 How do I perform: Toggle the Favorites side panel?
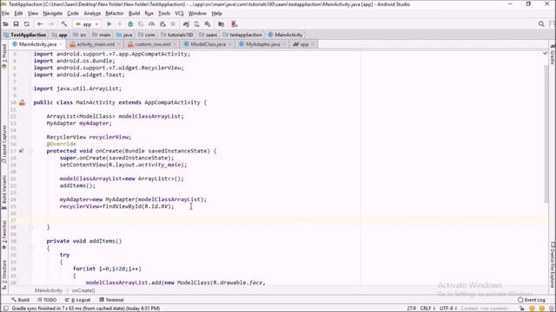point(4,235)
